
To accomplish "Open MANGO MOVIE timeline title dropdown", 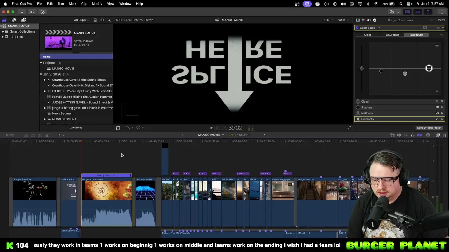I will point(211,135).
